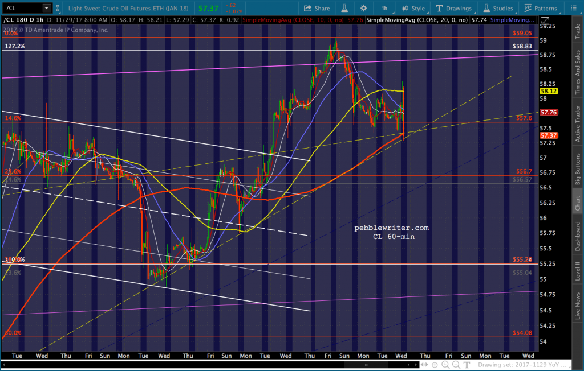584x371 pixels.
Task: Click the text drawing T icon
Action: 467,365
